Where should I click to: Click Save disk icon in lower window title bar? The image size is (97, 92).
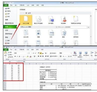coord(6,47)
